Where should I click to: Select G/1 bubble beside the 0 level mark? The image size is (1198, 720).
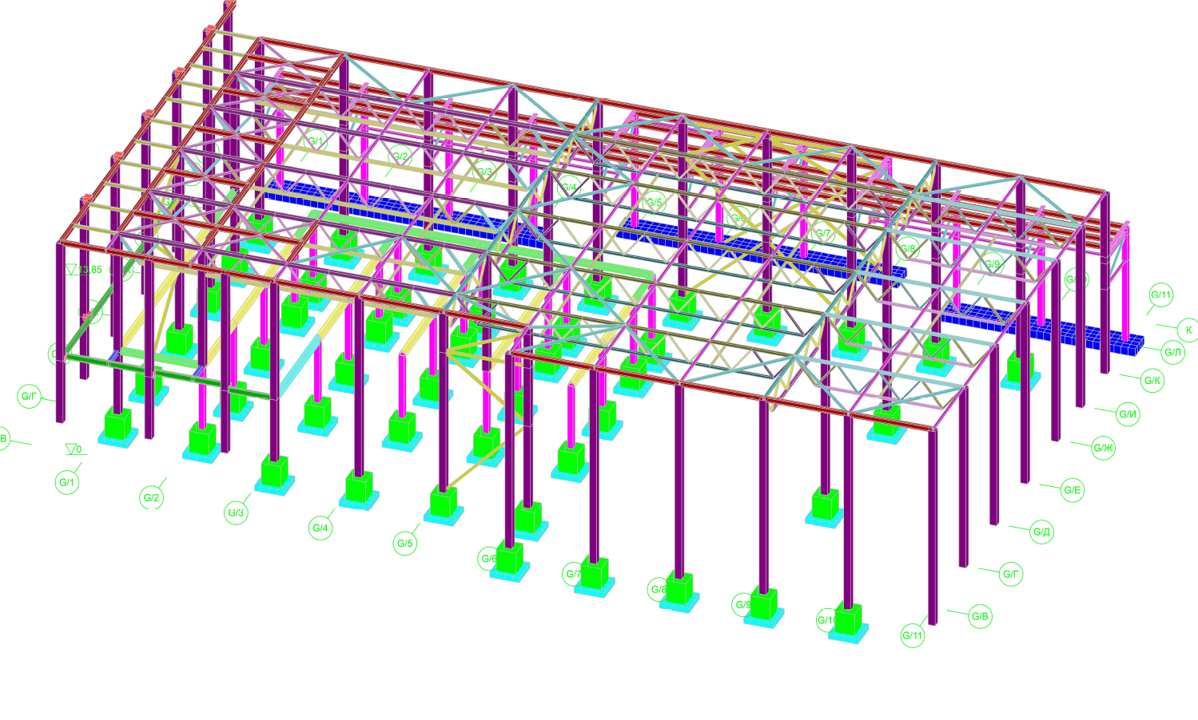[67, 482]
